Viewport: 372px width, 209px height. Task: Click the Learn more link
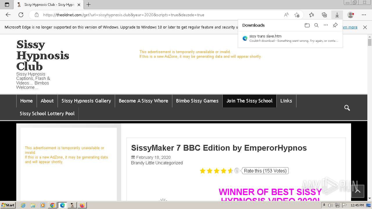click(x=350, y=27)
